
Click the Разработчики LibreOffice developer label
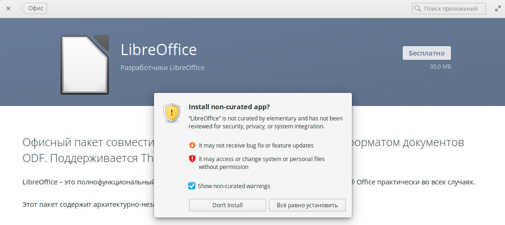tap(162, 68)
